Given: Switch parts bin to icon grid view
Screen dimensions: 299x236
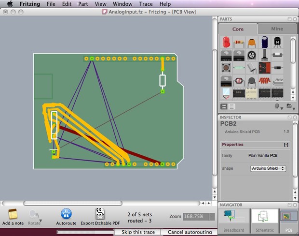Looking at the screenshot, I should [224, 106].
